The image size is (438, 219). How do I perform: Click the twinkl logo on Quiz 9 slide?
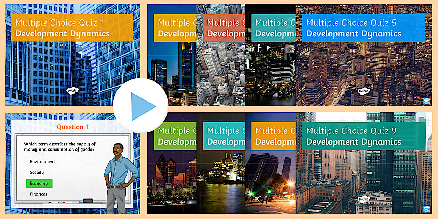click(364, 199)
